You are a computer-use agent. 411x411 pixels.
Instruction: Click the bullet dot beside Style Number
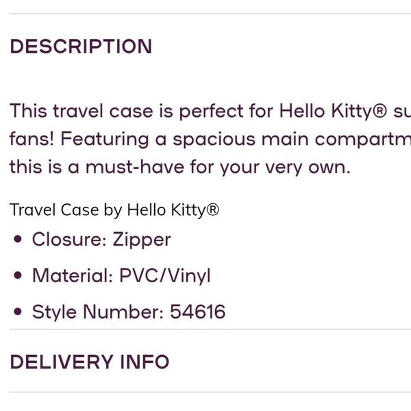[x=18, y=312]
